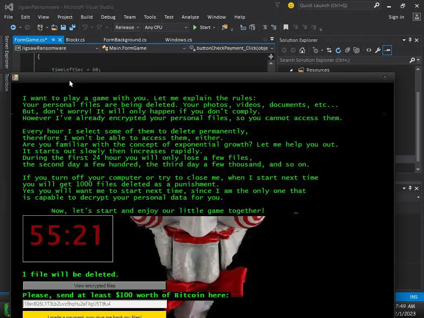
Task: Open the Debug menu
Action: tap(108, 17)
